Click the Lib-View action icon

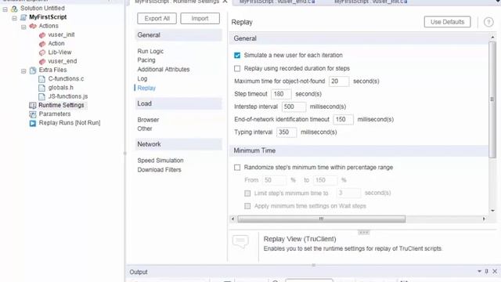42,52
